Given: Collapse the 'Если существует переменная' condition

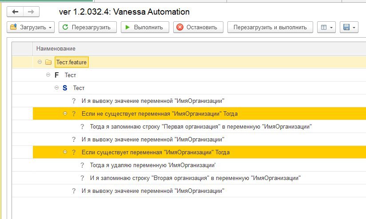Looking at the screenshot, I should pos(65,152).
